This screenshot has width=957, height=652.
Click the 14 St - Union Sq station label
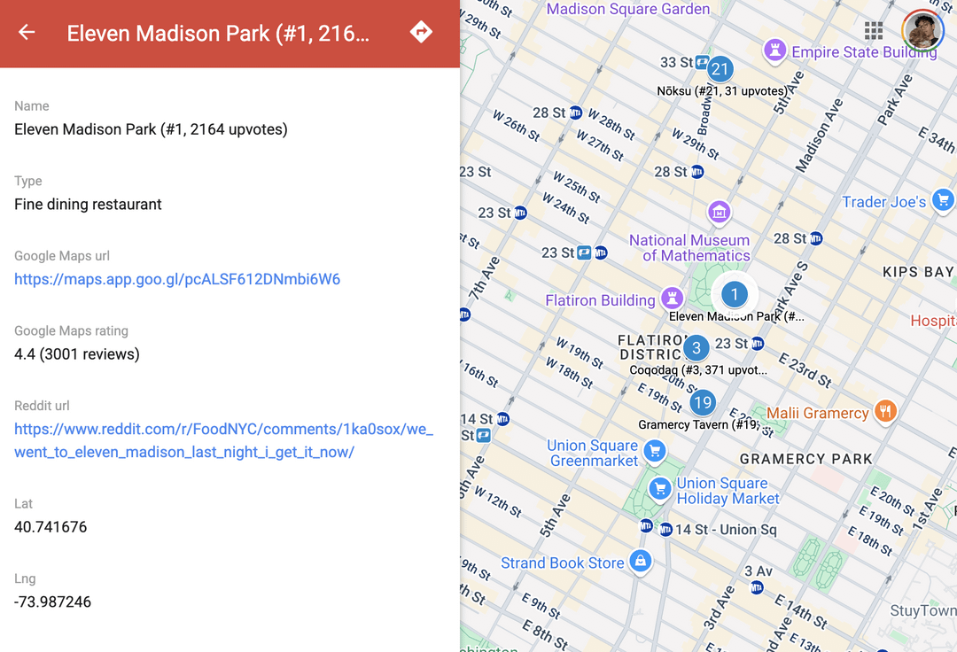click(x=726, y=530)
